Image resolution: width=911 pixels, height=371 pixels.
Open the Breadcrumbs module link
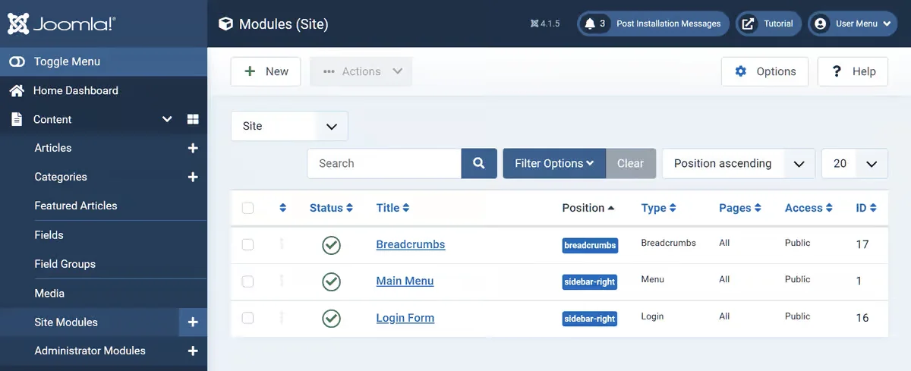(x=411, y=244)
